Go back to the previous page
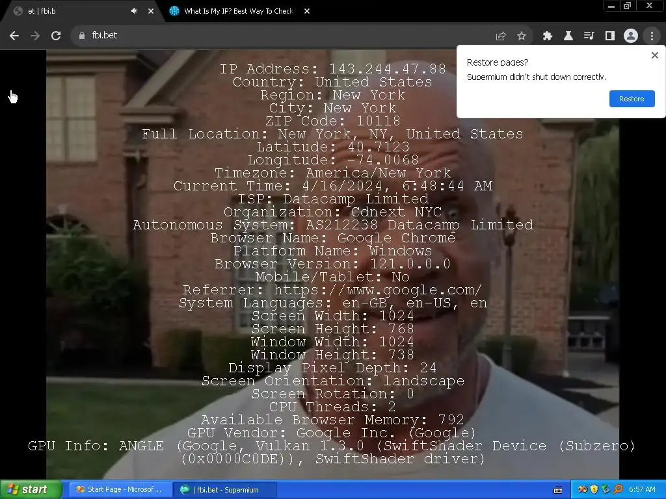Screen dimensions: 666x499 [x=14, y=36]
